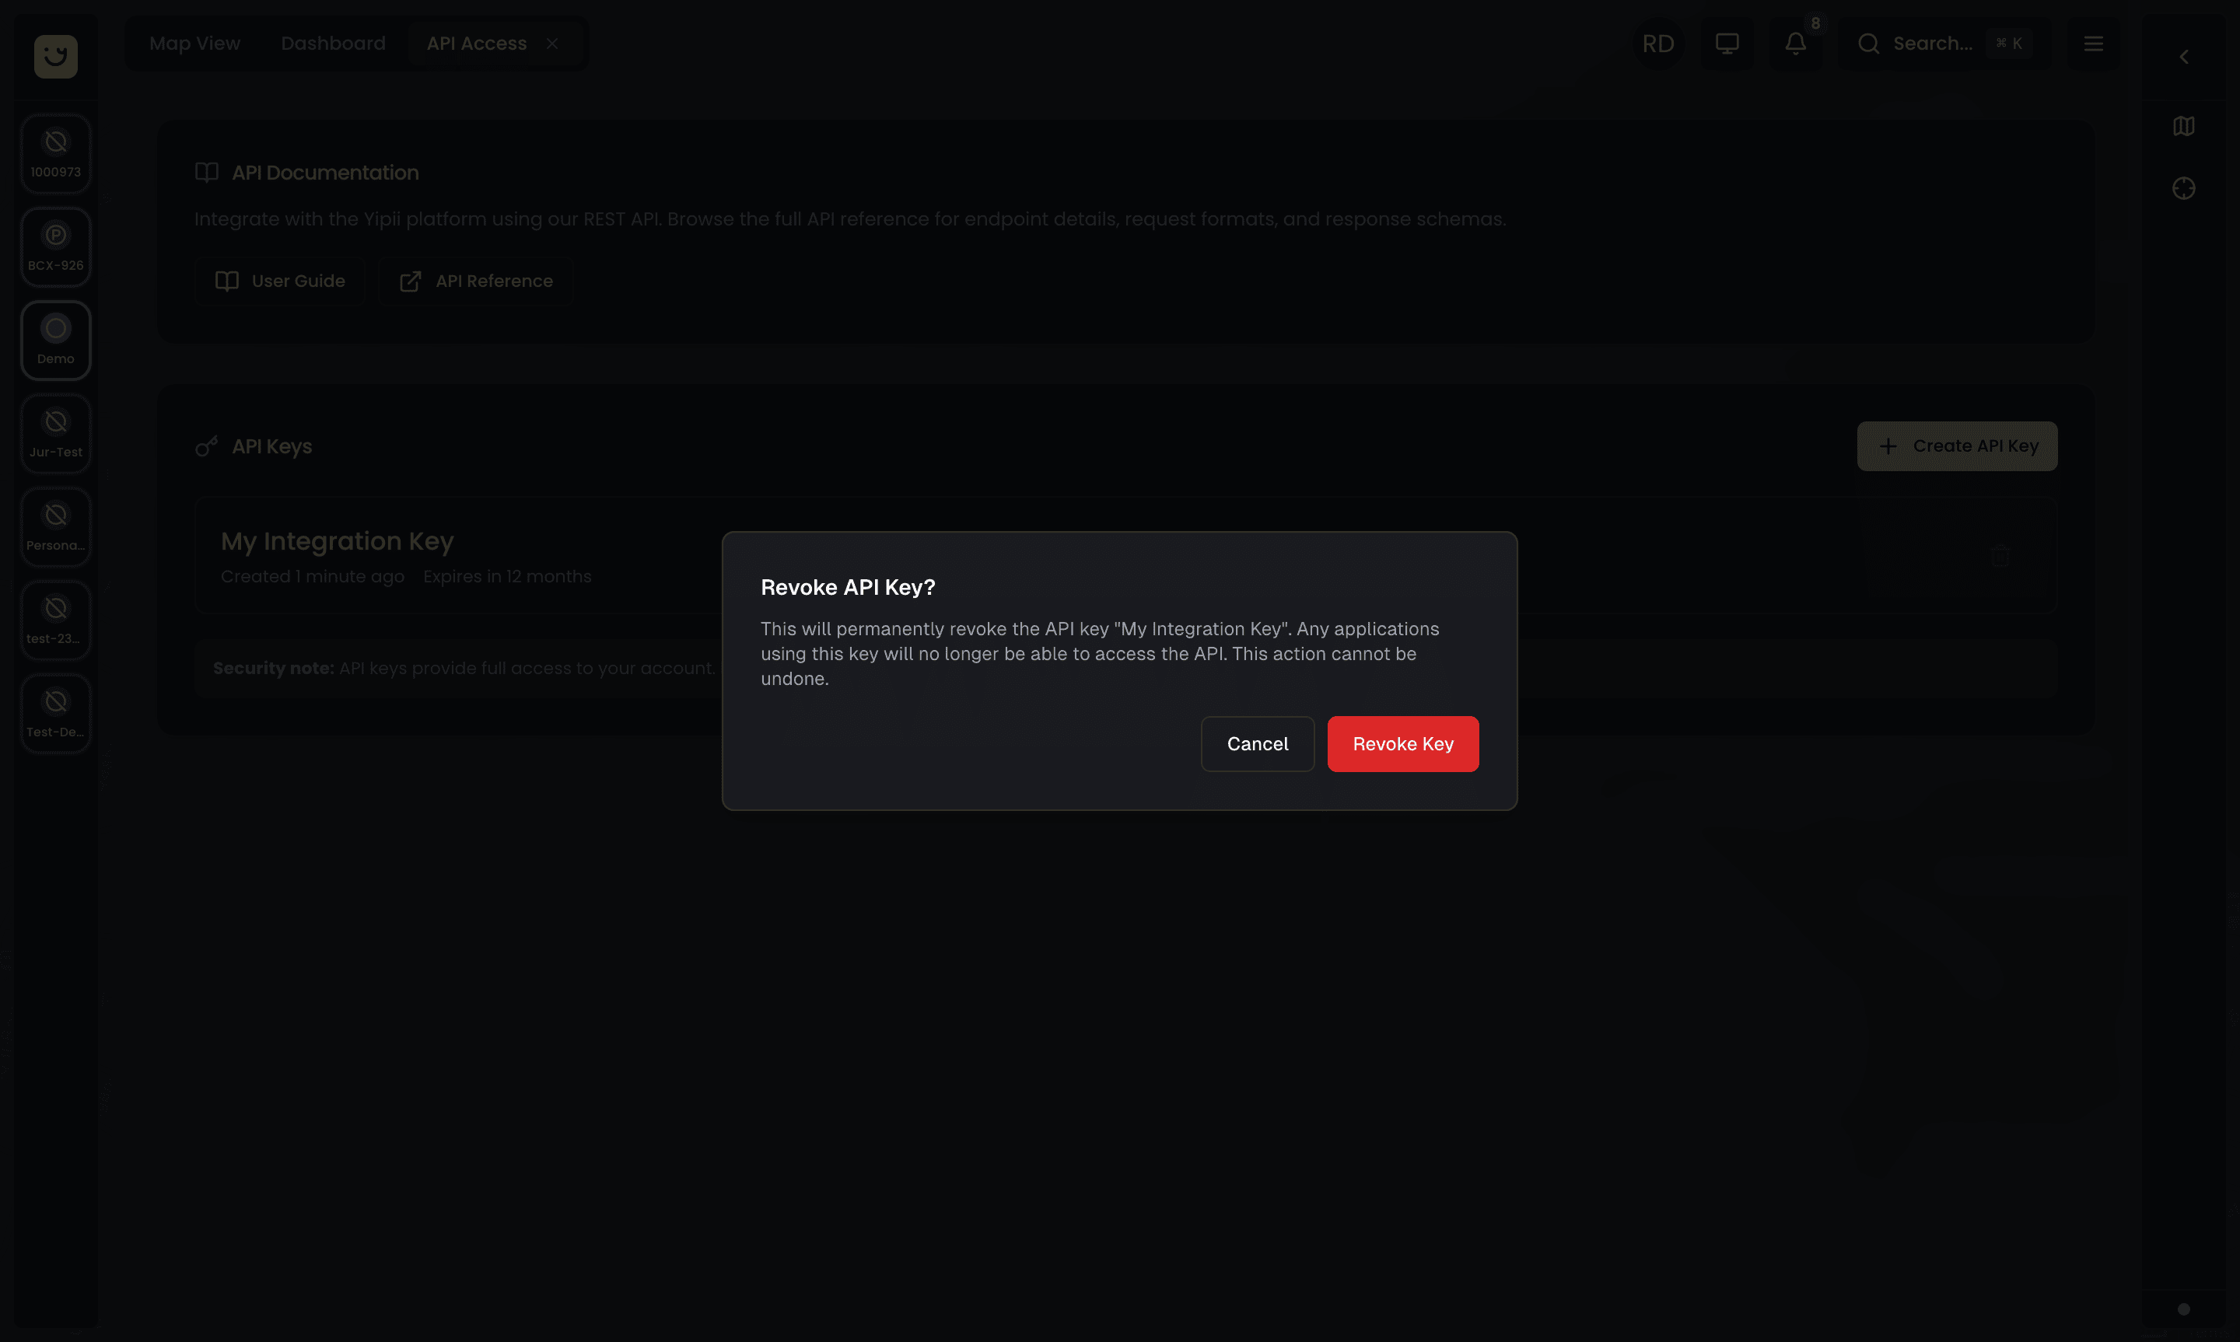Click the My Integration Key name

click(337, 541)
